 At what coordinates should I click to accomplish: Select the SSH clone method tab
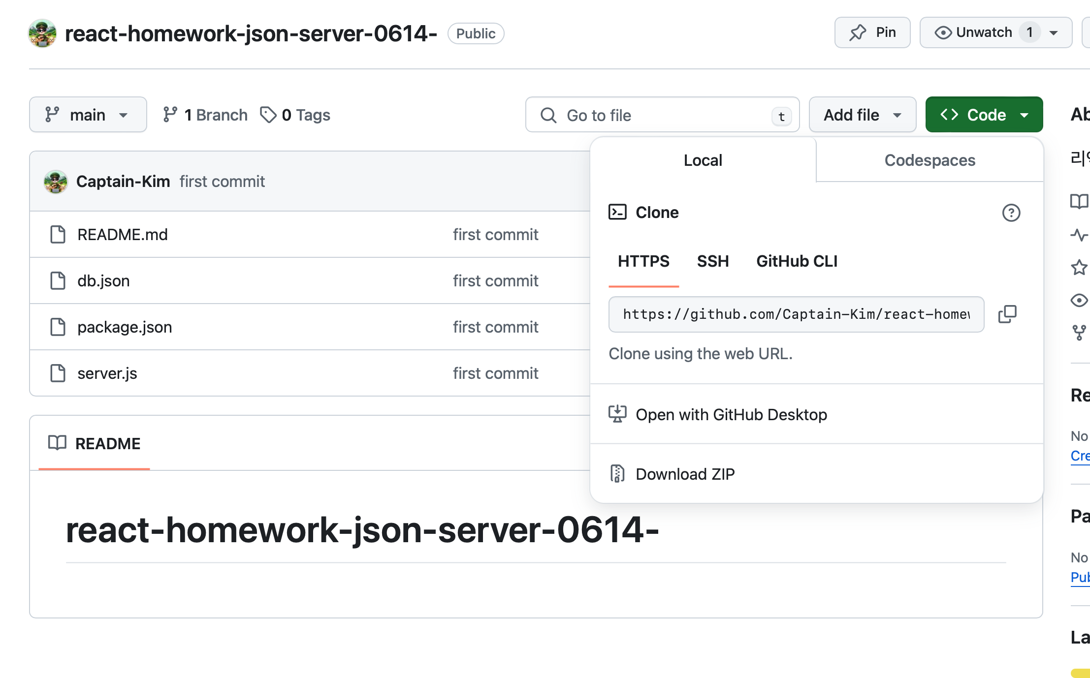(712, 261)
